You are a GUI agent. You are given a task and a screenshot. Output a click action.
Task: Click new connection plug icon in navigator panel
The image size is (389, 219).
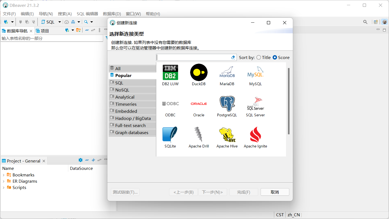pos(67,30)
